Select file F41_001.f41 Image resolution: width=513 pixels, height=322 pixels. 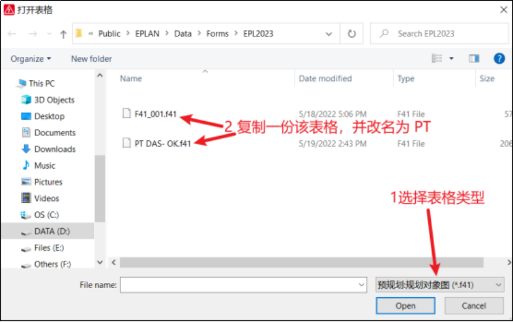(x=155, y=114)
